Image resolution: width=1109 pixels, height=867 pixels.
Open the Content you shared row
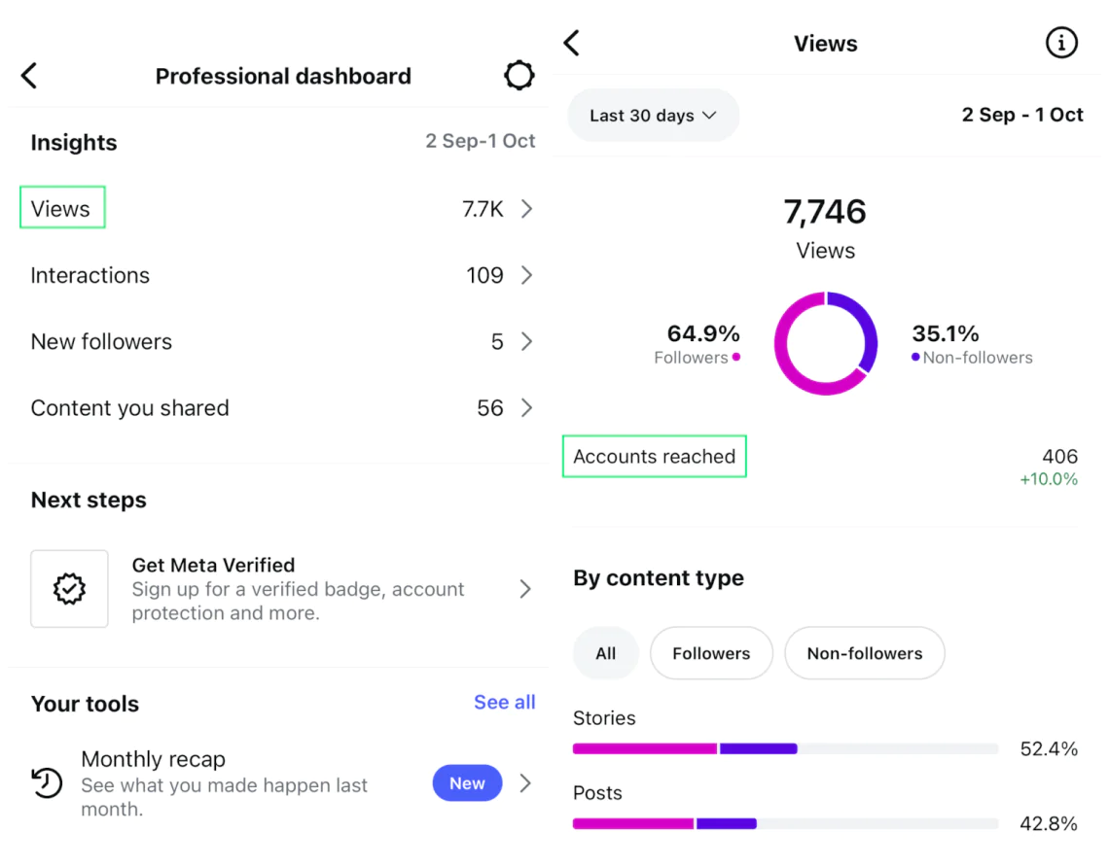click(282, 408)
